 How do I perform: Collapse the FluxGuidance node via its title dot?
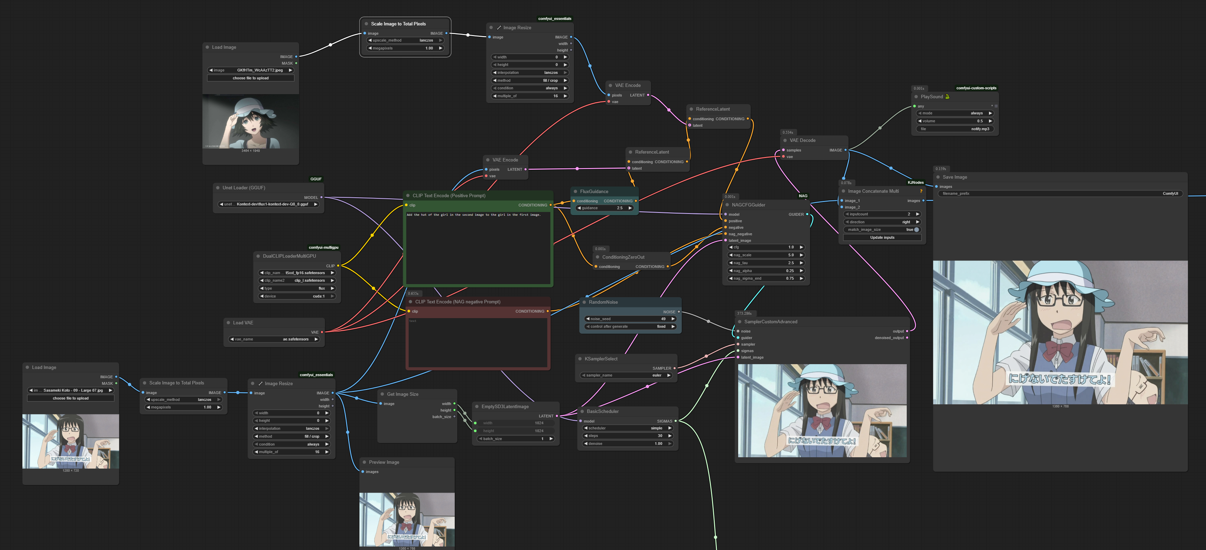click(575, 192)
